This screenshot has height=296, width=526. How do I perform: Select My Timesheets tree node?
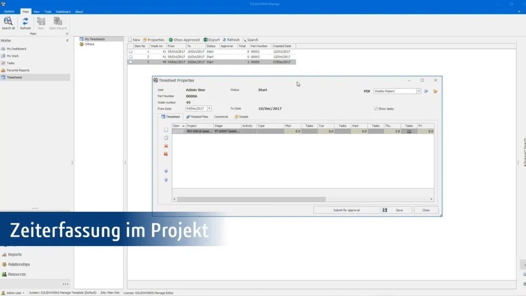pos(95,39)
